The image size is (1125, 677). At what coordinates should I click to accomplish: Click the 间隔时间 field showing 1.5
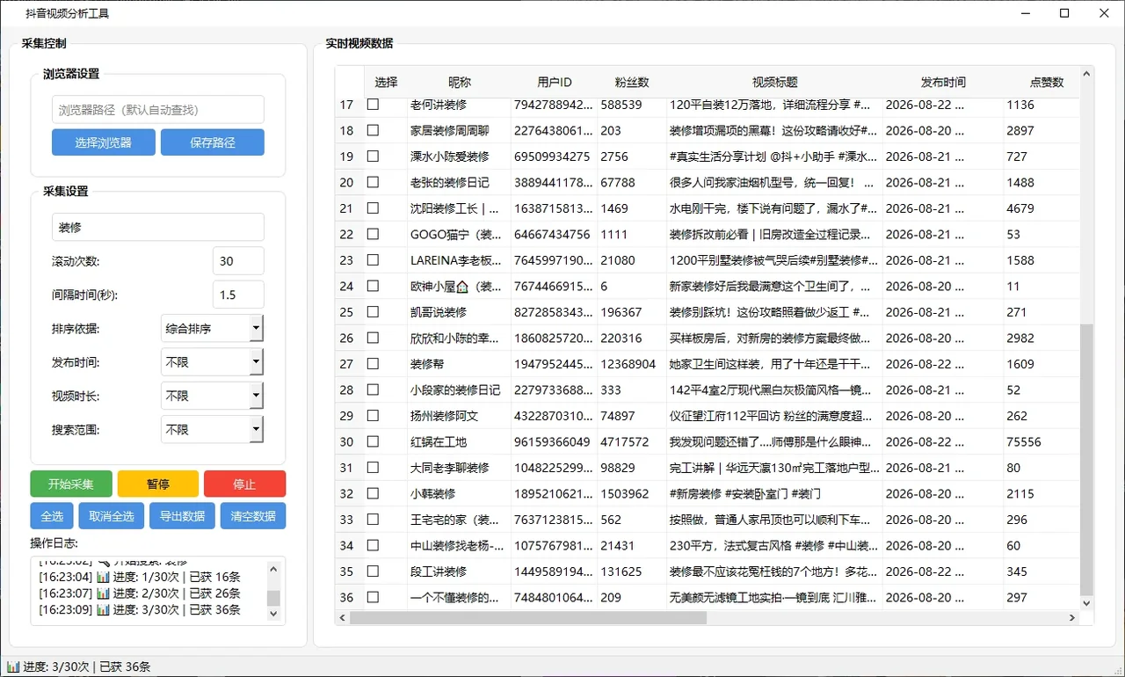pos(238,295)
